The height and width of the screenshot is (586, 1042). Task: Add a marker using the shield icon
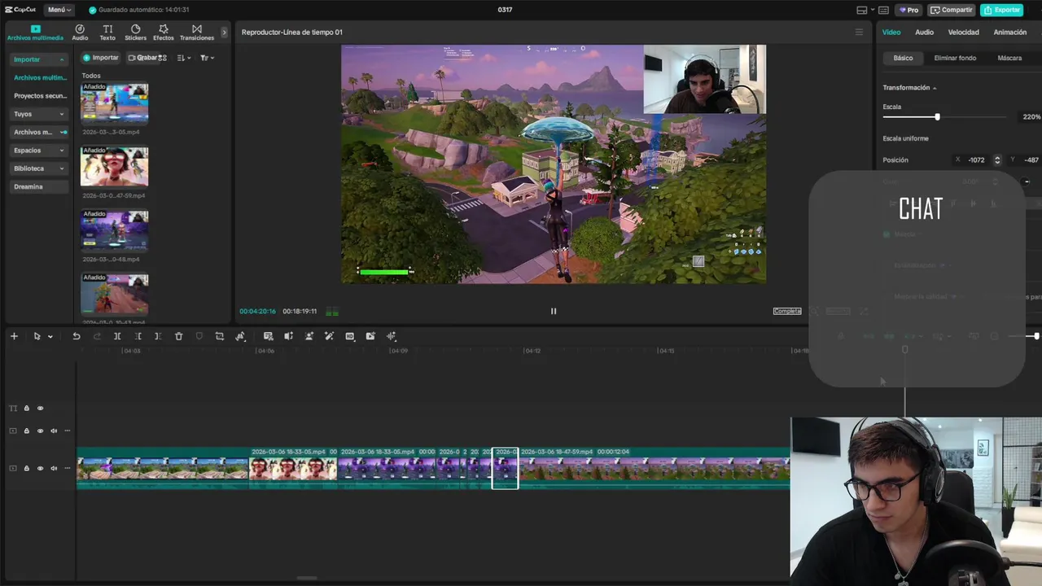point(199,336)
